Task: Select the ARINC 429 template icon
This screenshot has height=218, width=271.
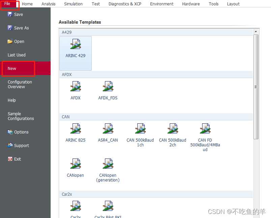Action: (76, 44)
